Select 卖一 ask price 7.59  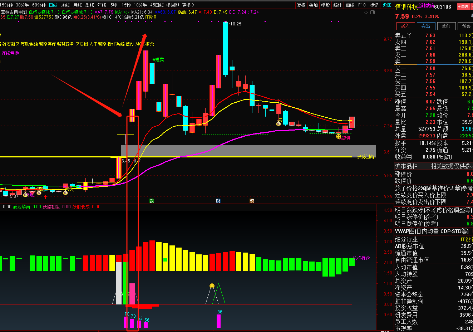click(430, 61)
